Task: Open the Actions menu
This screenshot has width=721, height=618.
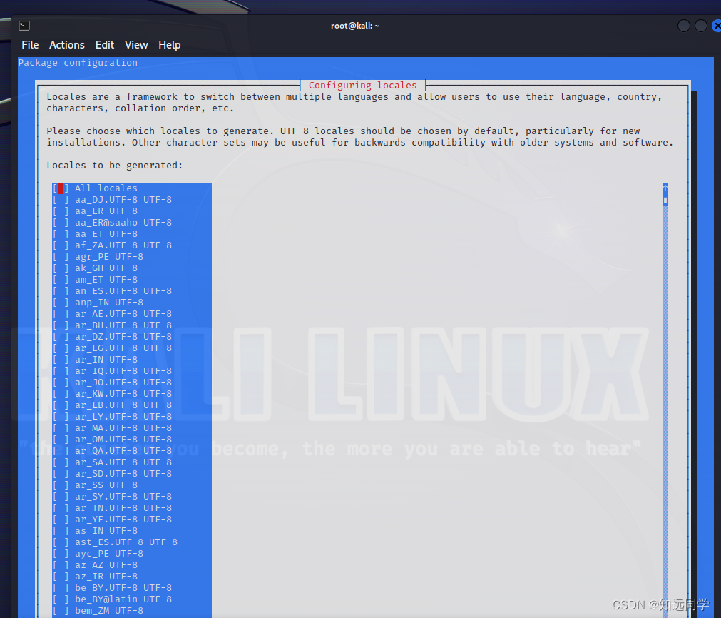Action: click(66, 44)
